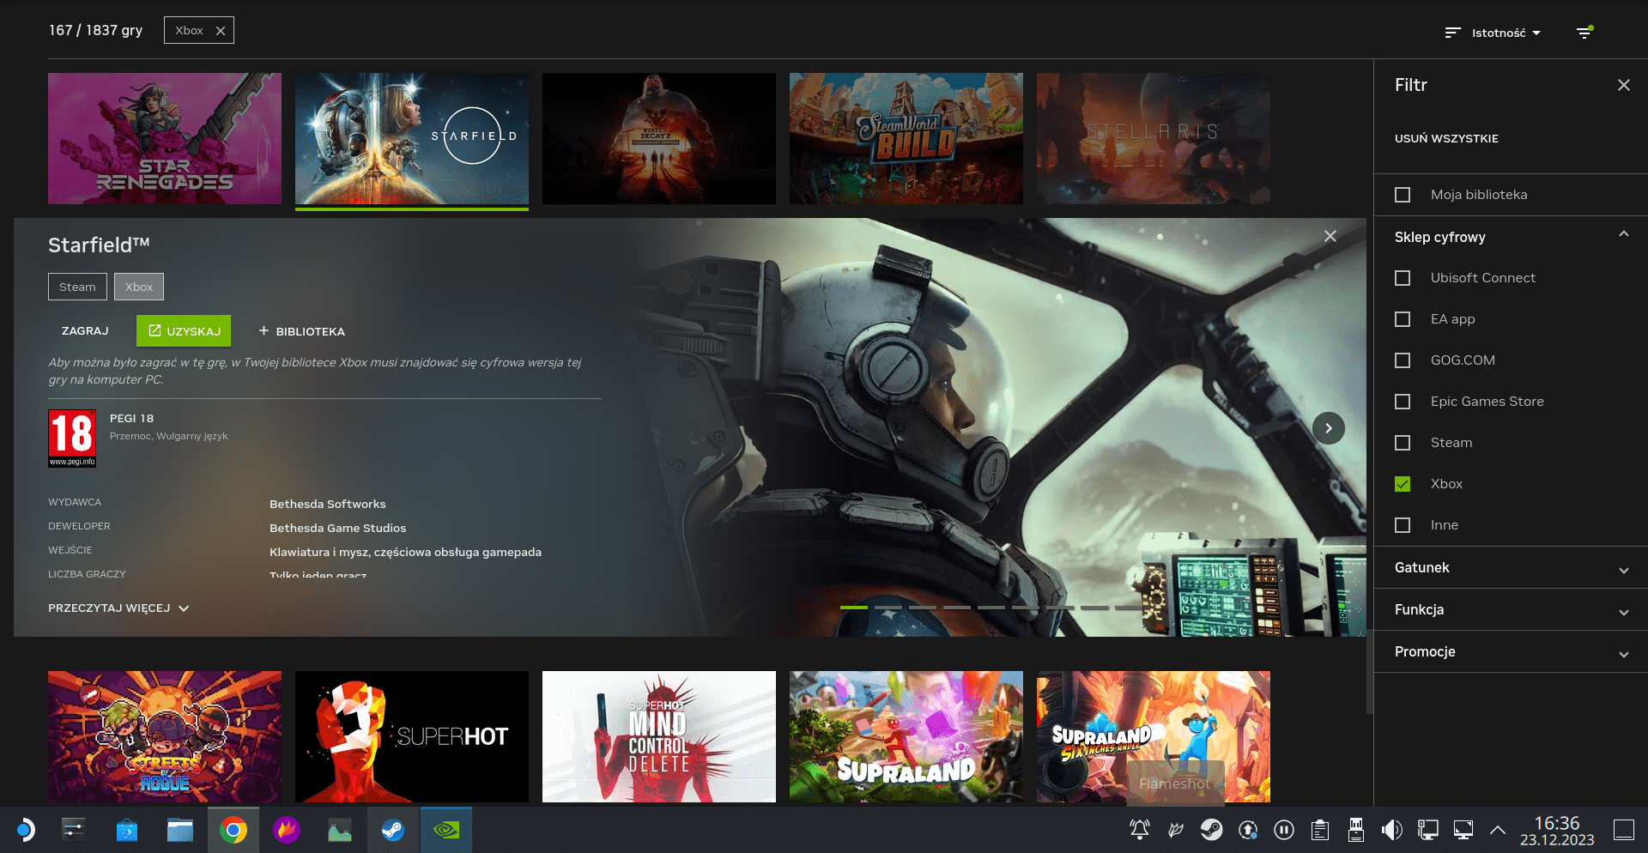Viewport: 1648px width, 853px height.
Task: Jump to second screenshot carousel indicator
Action: coord(888,608)
